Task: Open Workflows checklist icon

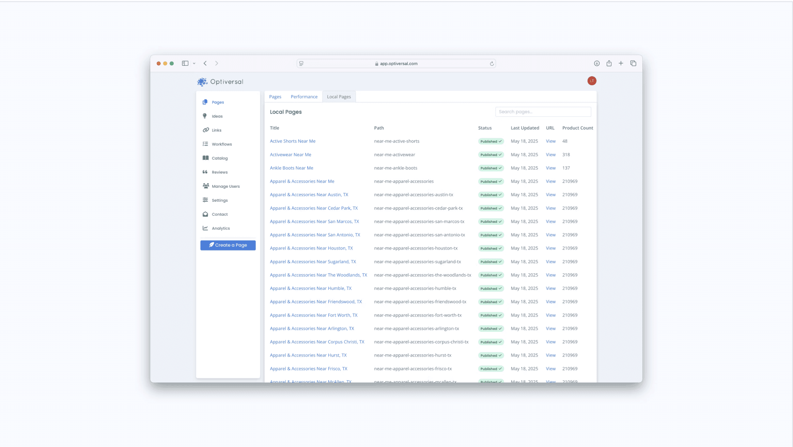Action: 205,144
